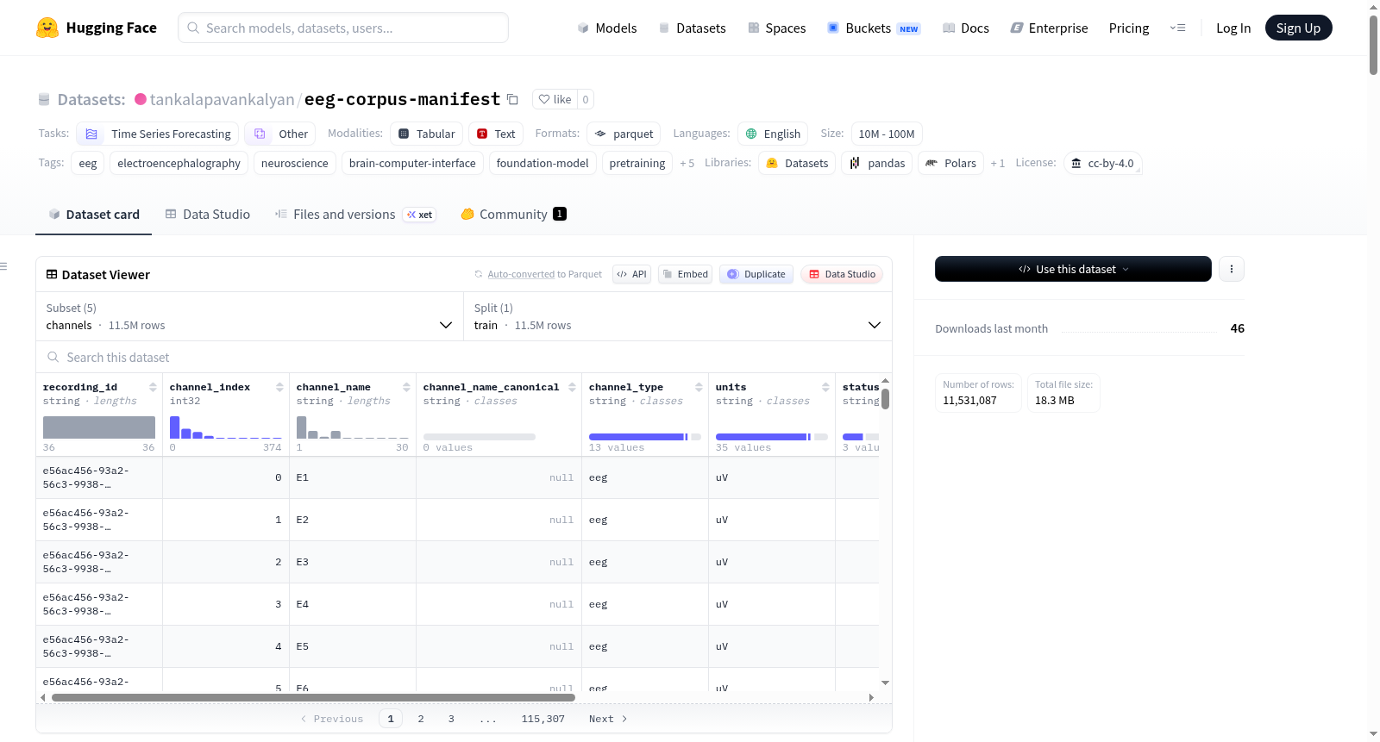Click the Duplicate button
The width and height of the screenshot is (1380, 742).
pyautogui.click(x=756, y=274)
